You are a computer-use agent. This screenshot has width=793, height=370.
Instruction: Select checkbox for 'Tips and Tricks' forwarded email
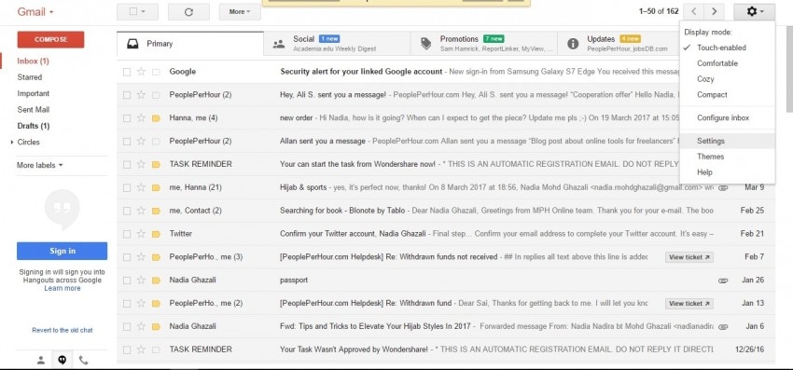coord(127,326)
